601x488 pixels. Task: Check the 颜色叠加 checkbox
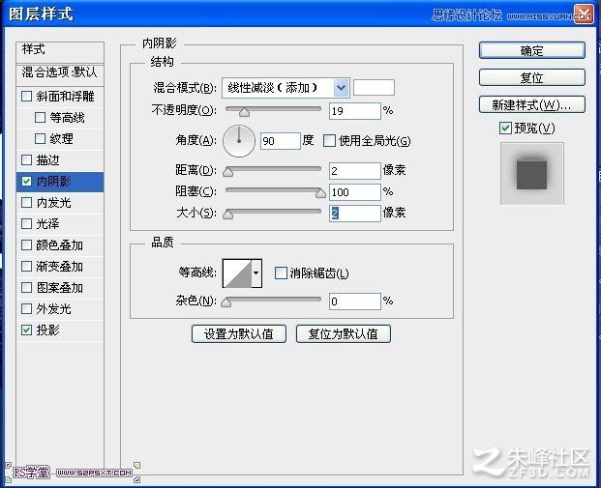click(x=26, y=244)
